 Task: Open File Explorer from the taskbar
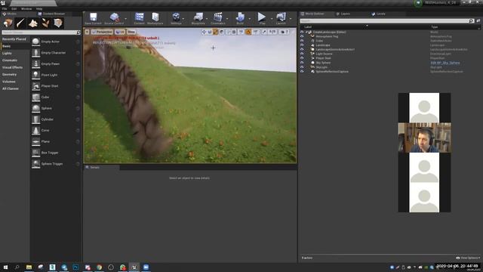(x=29, y=267)
